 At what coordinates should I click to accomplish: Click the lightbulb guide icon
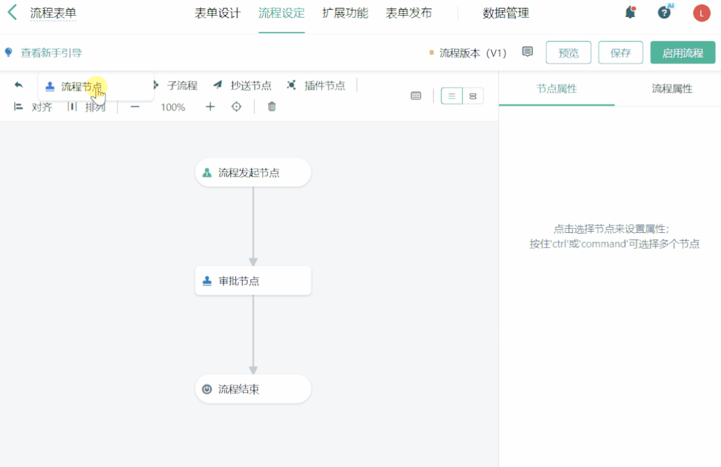[9, 53]
